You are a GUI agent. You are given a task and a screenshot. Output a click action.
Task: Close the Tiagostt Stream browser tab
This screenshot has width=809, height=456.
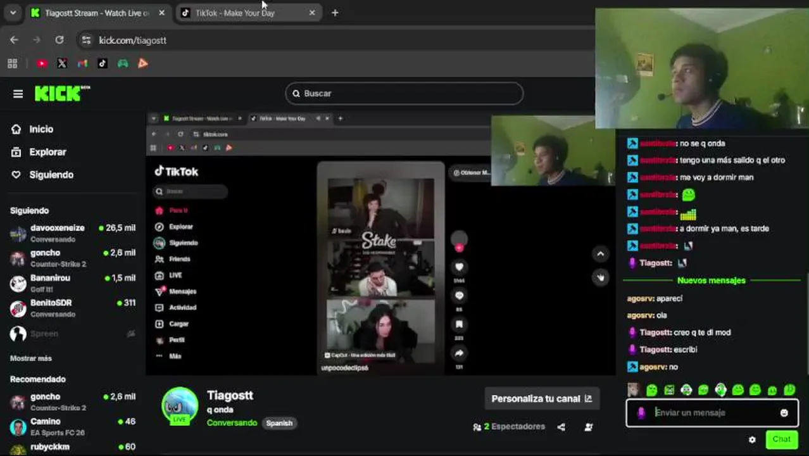click(161, 13)
